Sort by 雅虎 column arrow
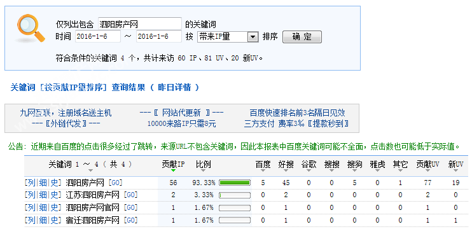 [x=377, y=170]
